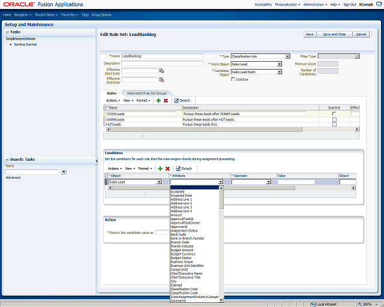Collapse the left pane splitter arrow

click(97, 161)
